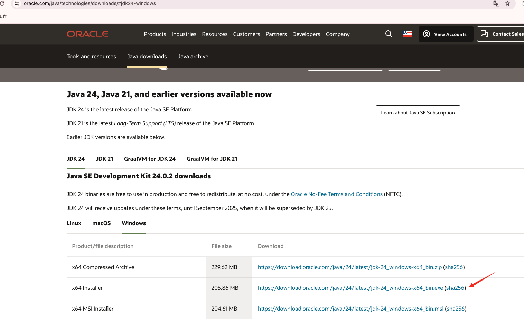This screenshot has height=331, width=524.
Task: Switch to GraalVM for JDK 21 tab
Action: pos(212,159)
